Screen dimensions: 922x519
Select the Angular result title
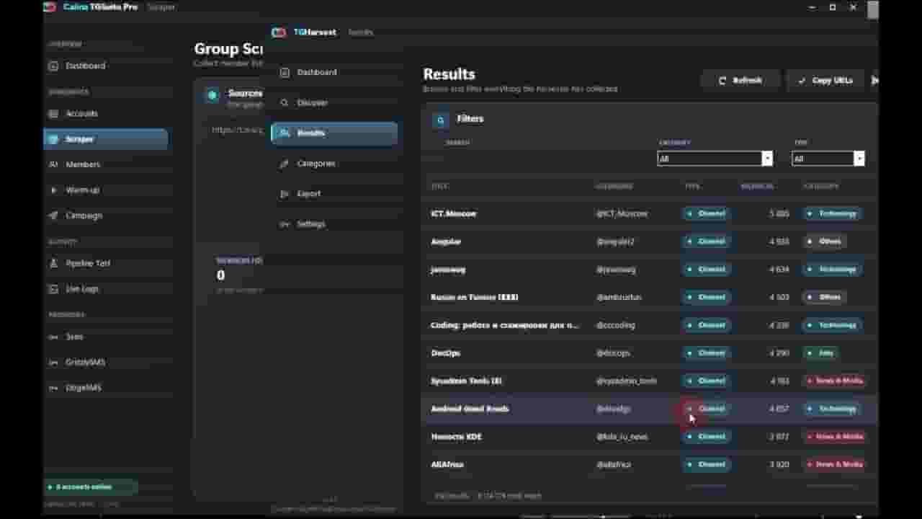[446, 241]
